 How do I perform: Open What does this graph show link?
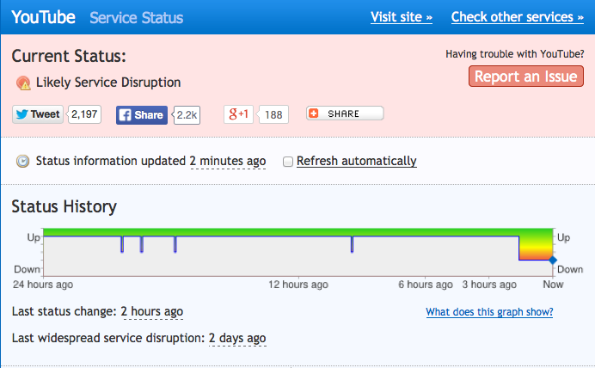point(489,312)
